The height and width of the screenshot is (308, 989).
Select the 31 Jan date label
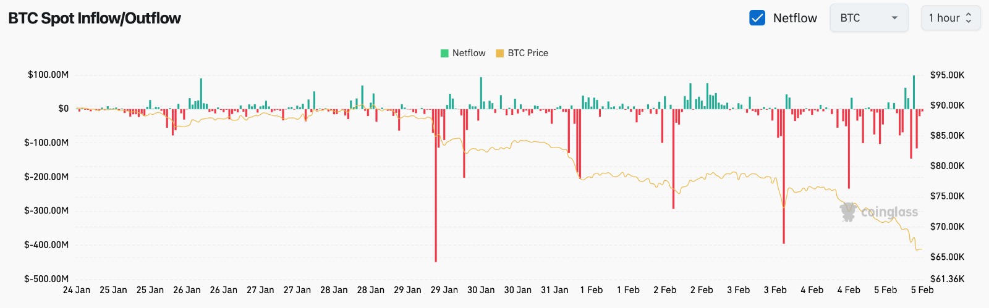coord(554,290)
